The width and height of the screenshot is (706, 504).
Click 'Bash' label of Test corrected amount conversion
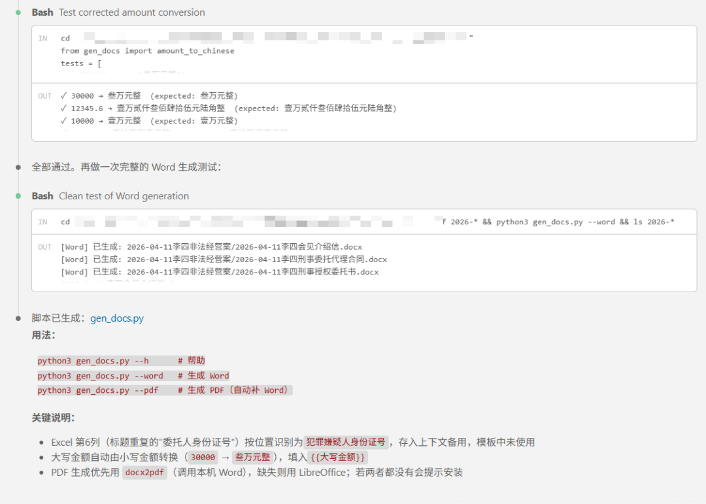click(42, 12)
